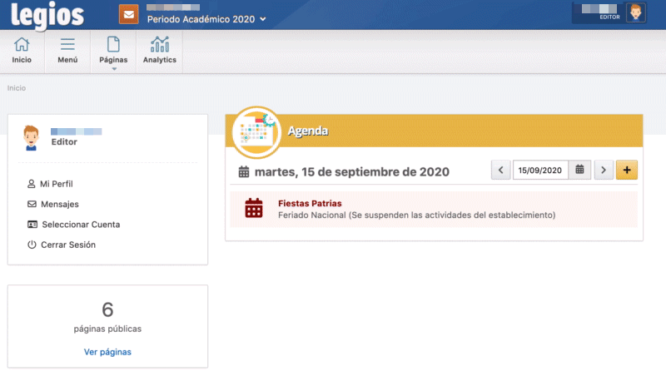Go to the next day in Agenda
666x381 pixels.
tap(604, 171)
